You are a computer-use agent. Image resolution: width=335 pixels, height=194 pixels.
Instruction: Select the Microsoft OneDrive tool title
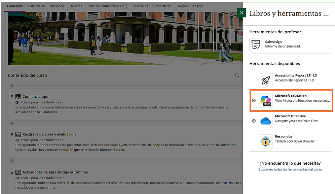(290, 116)
